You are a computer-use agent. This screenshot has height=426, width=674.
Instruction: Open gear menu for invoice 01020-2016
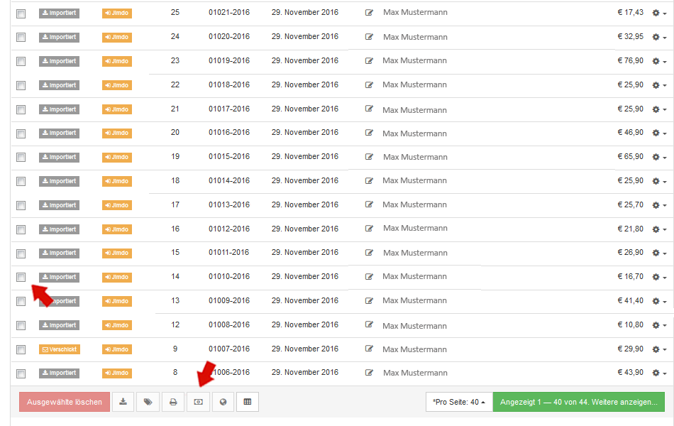pyautogui.click(x=659, y=37)
